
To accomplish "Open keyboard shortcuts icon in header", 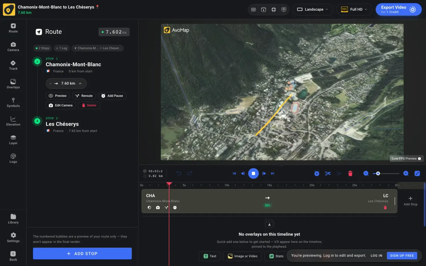I will tap(253, 10).
